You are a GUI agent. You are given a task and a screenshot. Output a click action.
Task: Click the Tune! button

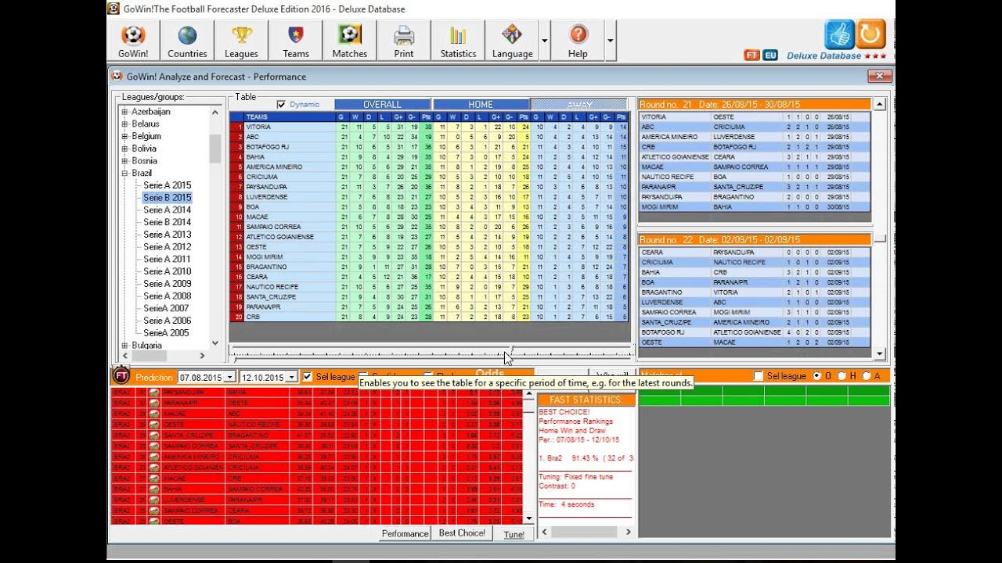click(514, 534)
